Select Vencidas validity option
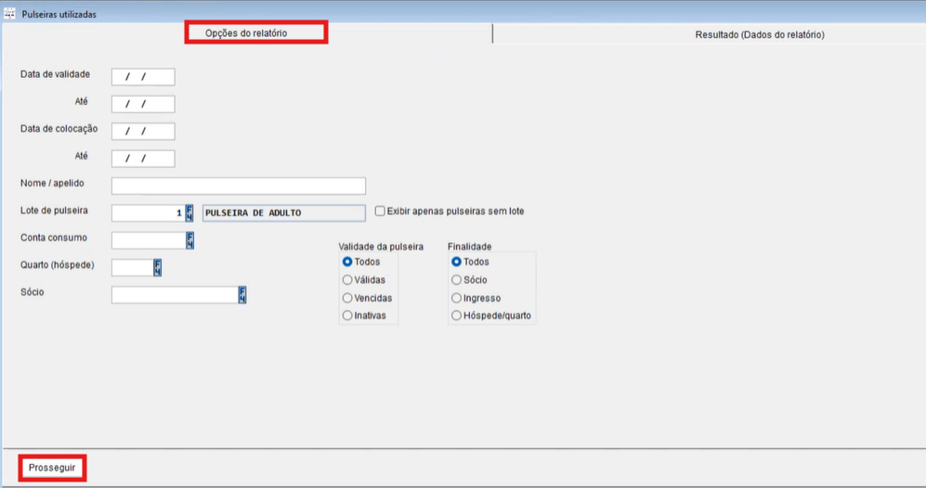Screen dimensions: 926x488 348,298
